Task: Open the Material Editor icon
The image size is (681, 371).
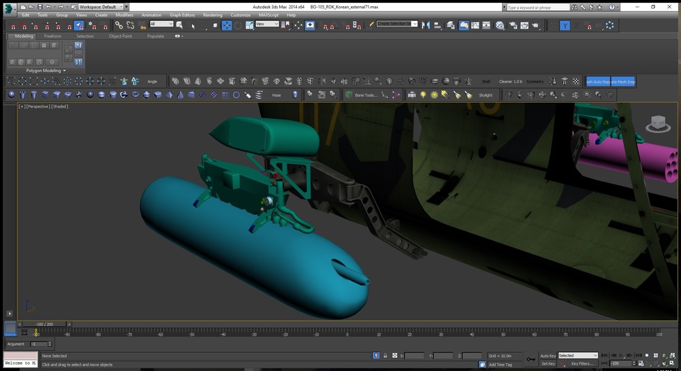Action: click(500, 25)
